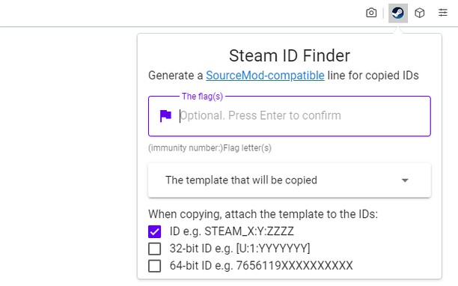This screenshot has width=458, height=286.
Task: Click the camera screenshot icon in toolbar
Action: pyautogui.click(x=371, y=13)
